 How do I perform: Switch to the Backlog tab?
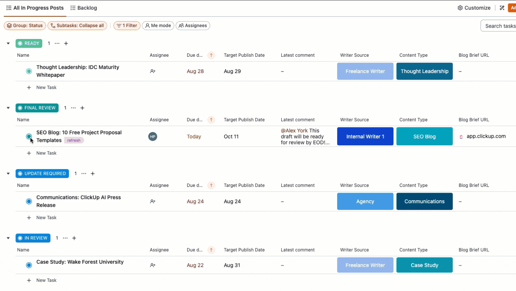pos(84,8)
